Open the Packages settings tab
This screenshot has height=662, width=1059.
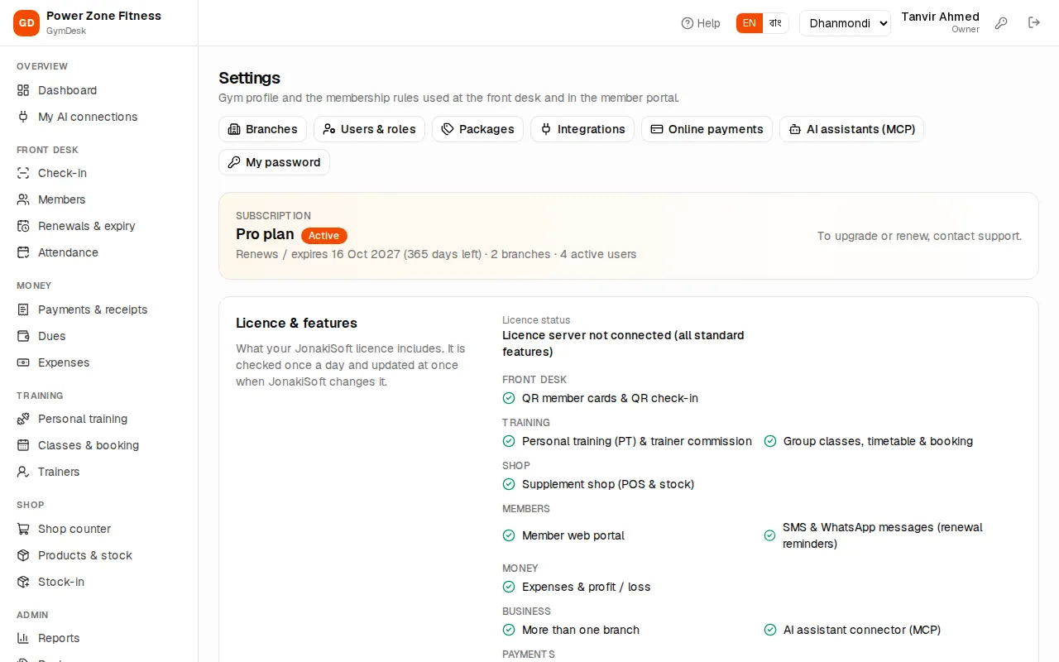(477, 129)
